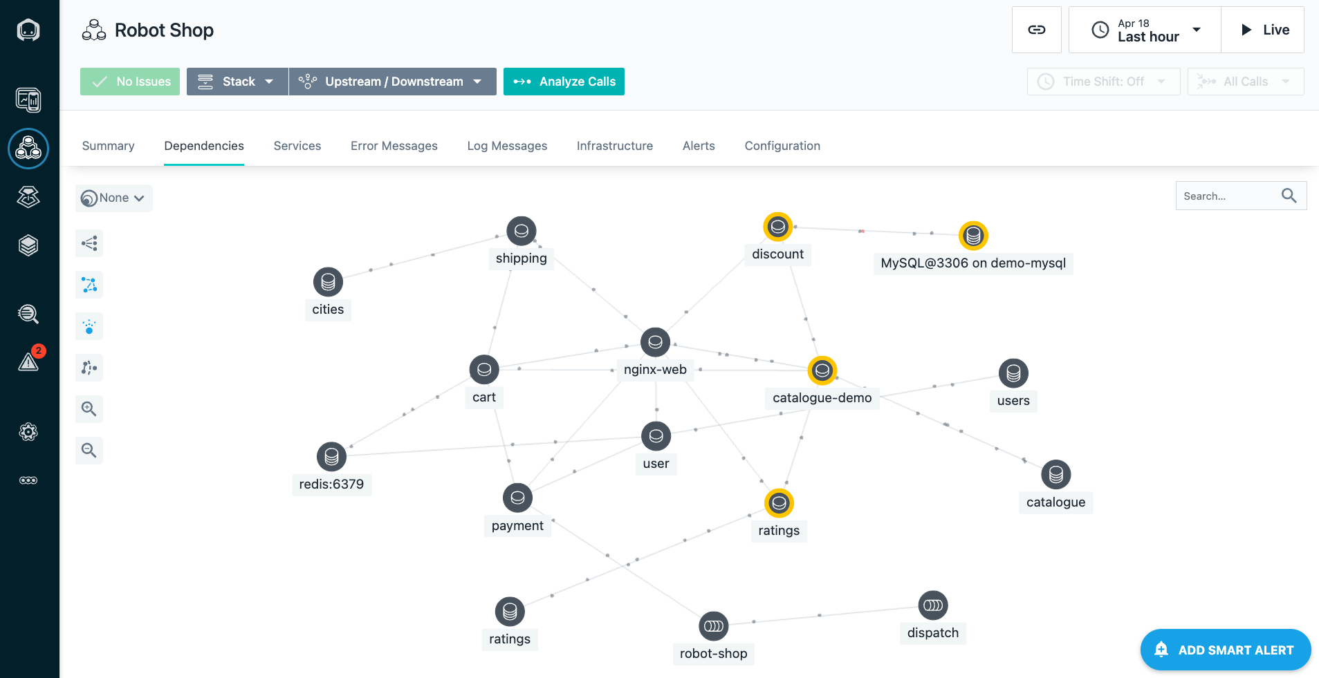Open the Settings gear in the sidebar

[x=28, y=432]
